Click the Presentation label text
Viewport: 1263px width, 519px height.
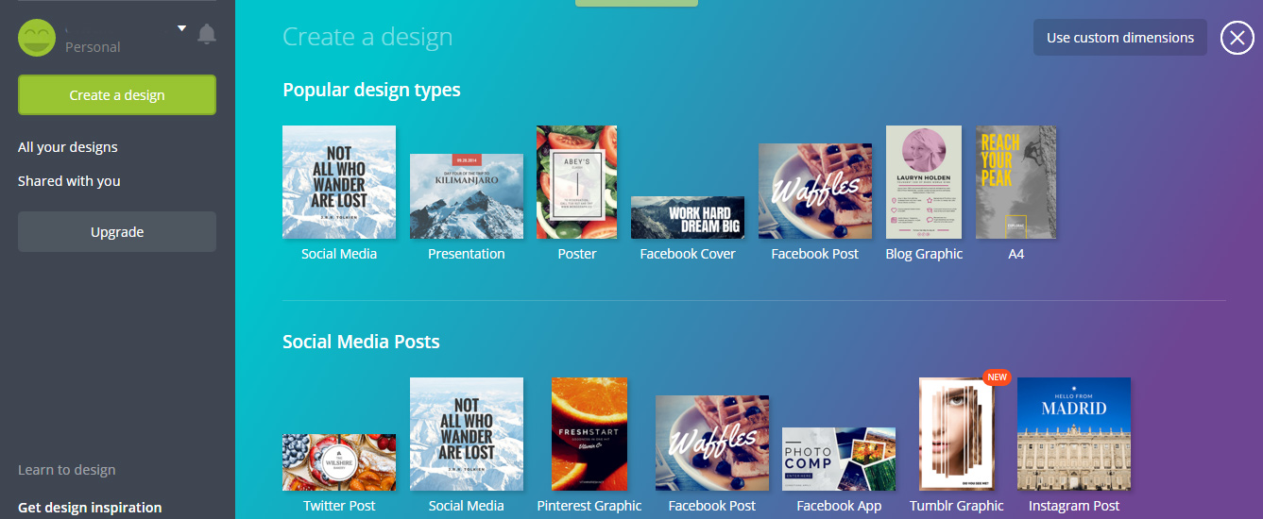pos(467,254)
